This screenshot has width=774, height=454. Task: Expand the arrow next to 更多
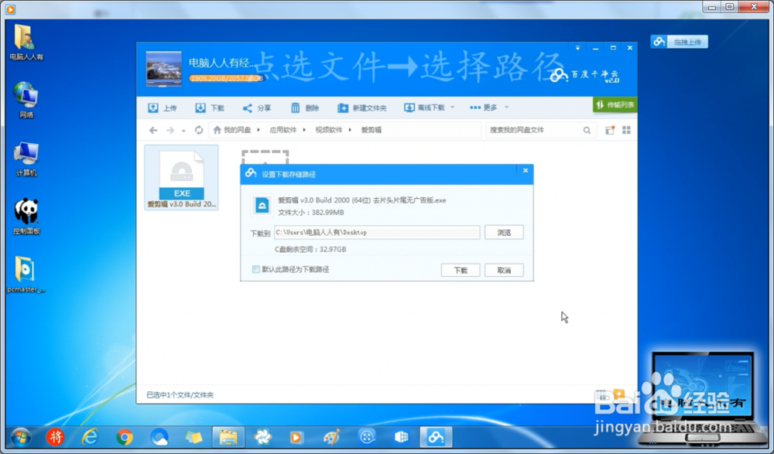coord(506,107)
